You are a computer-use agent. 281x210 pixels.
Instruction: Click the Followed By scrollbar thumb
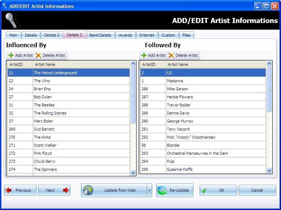coord(269,89)
